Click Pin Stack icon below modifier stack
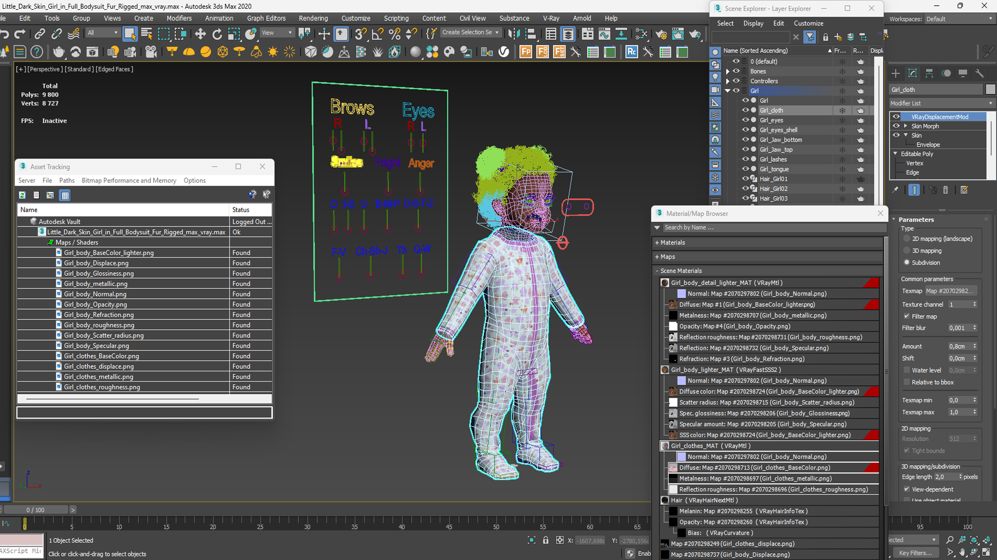 [x=895, y=190]
